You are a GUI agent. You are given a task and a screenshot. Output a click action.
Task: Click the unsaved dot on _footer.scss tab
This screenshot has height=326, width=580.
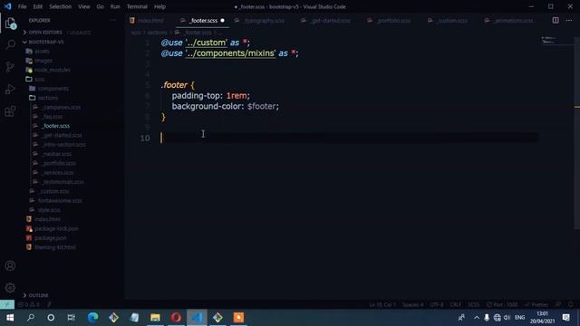click(222, 21)
